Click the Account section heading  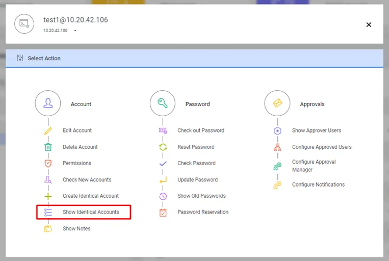click(81, 104)
